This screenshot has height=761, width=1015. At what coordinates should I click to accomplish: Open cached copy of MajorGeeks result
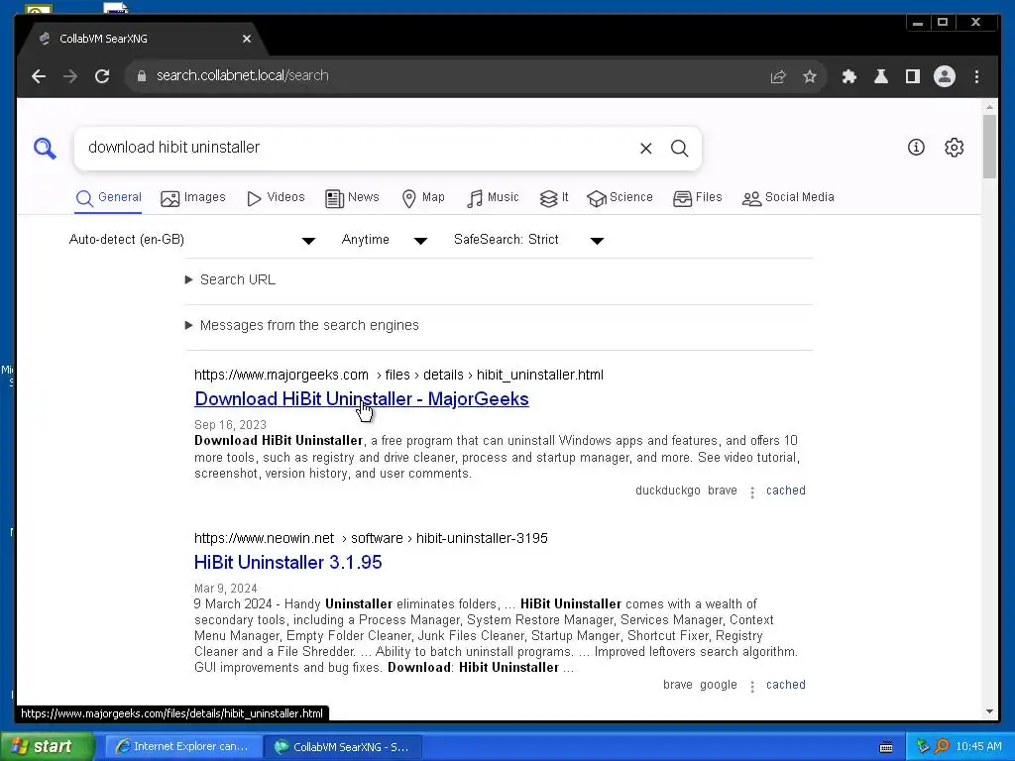coord(786,490)
